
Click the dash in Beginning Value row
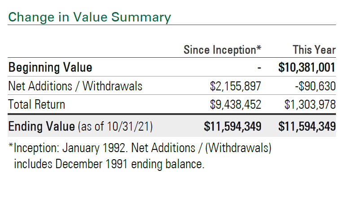point(259,68)
